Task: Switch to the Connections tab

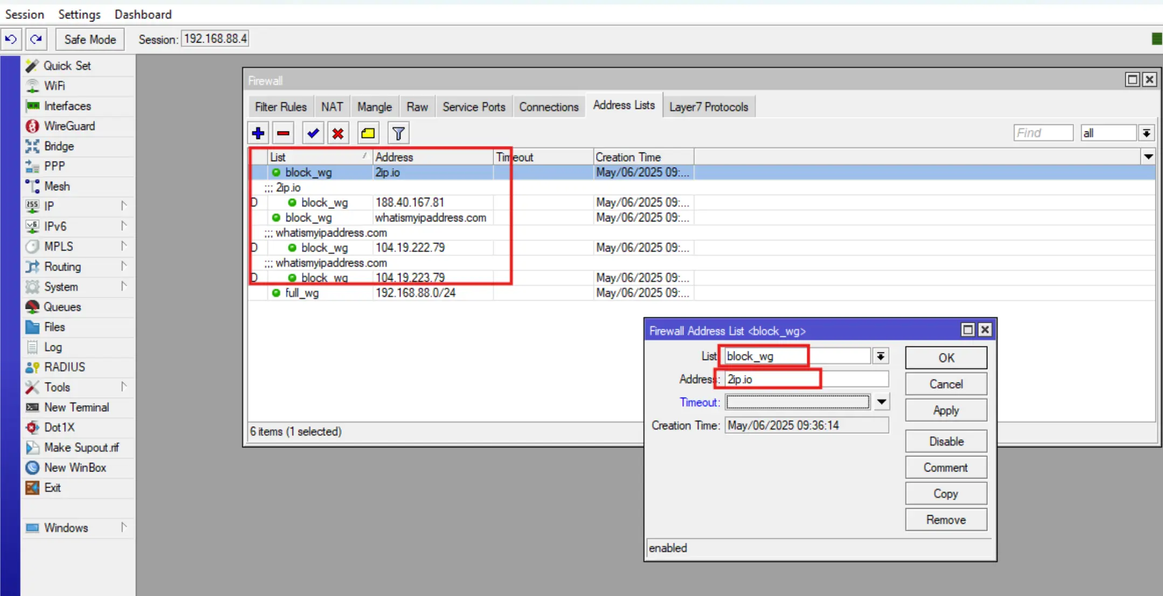Action: pyautogui.click(x=549, y=107)
